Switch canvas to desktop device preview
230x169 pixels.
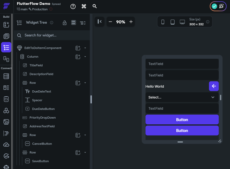pyautogui.click(x=182, y=22)
